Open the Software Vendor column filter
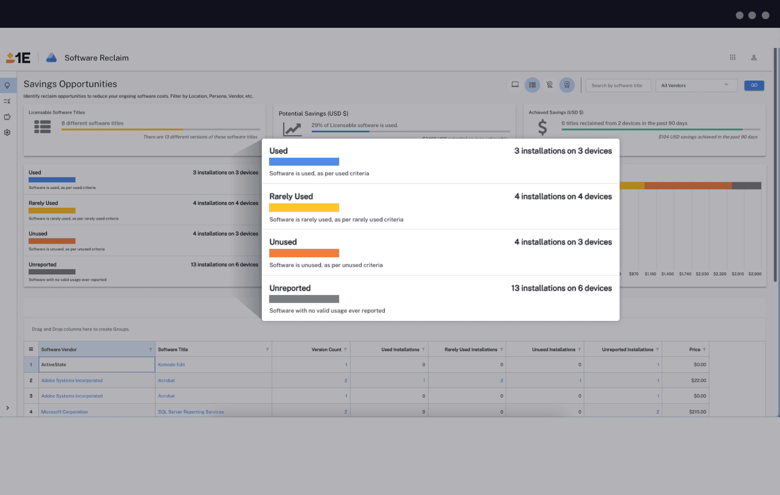 click(150, 350)
